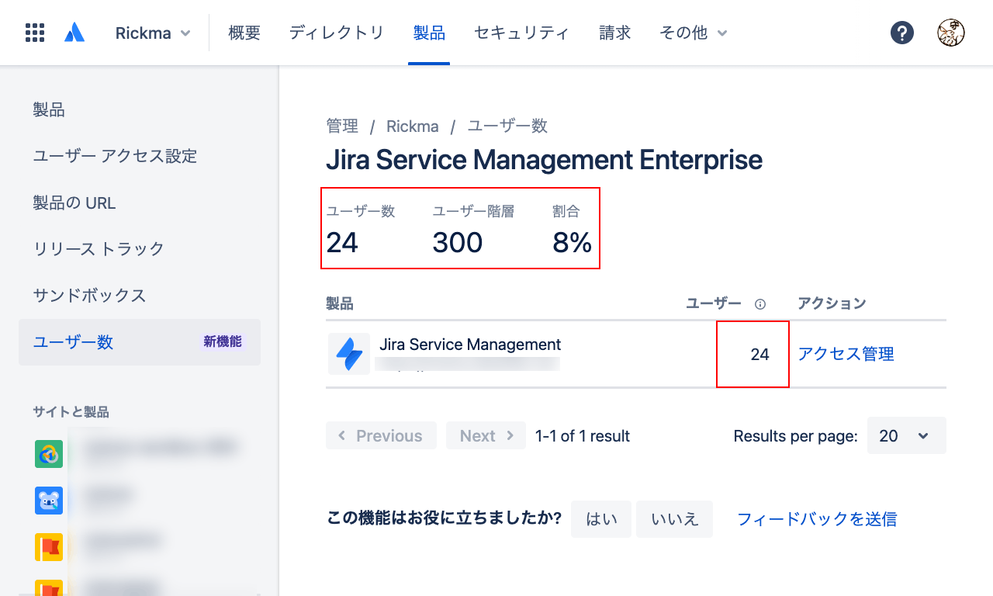
Task: Click the アクセス管理 link
Action: pos(846,354)
